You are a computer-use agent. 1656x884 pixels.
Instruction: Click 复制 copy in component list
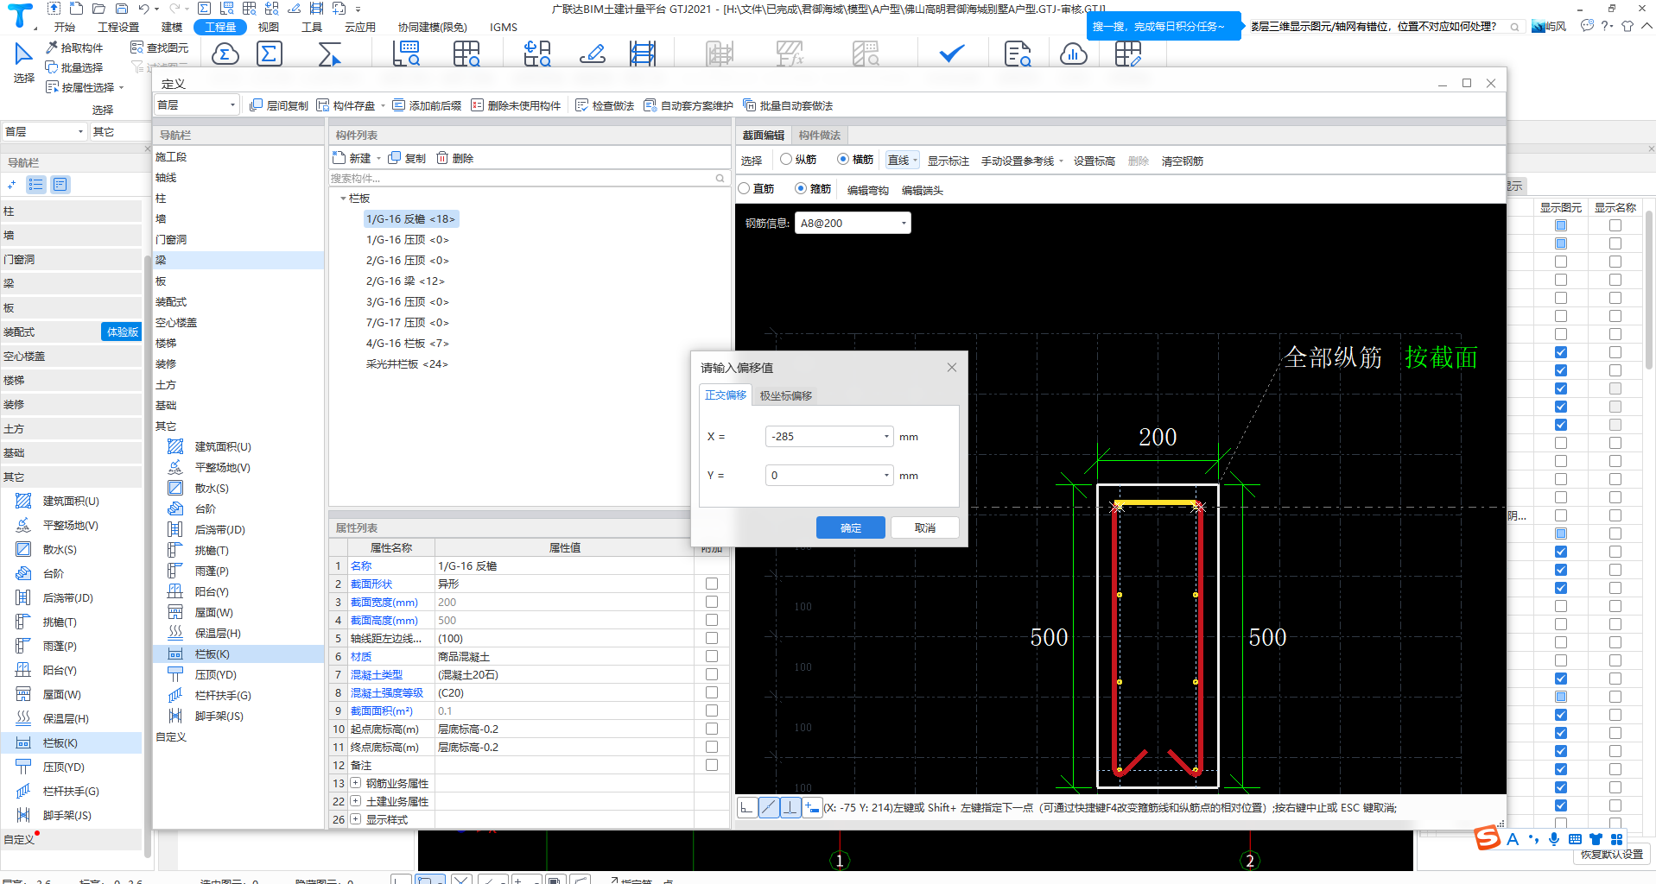point(407,158)
